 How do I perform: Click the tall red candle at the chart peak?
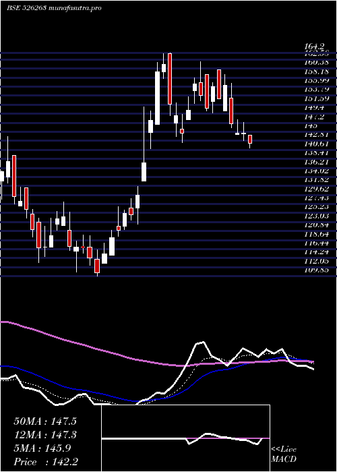tap(170, 79)
